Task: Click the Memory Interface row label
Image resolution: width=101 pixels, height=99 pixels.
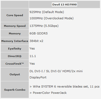Action: click(15, 41)
